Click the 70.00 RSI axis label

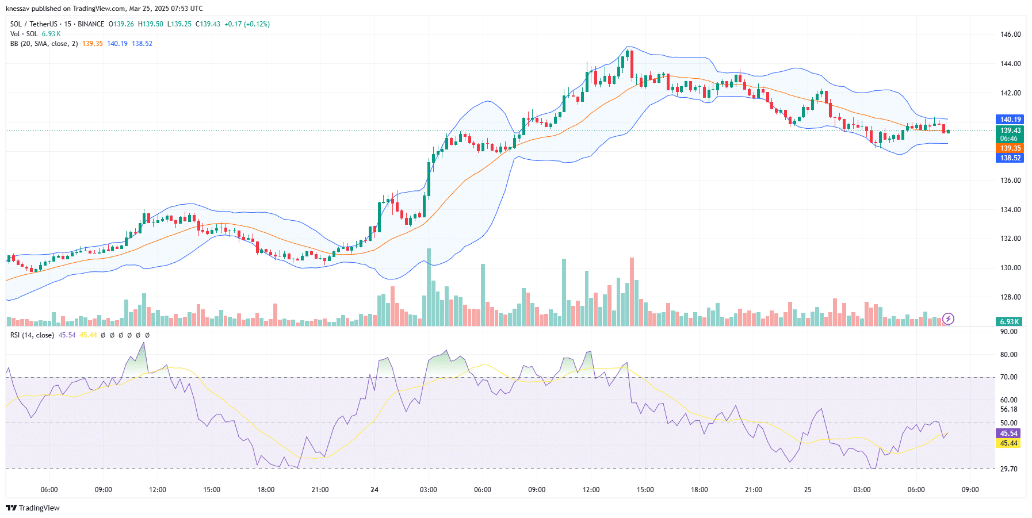coord(1009,377)
